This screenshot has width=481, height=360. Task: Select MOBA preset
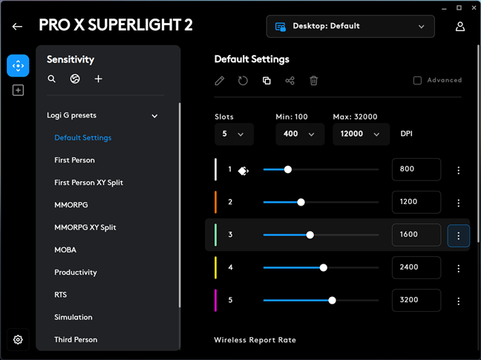[x=65, y=250]
